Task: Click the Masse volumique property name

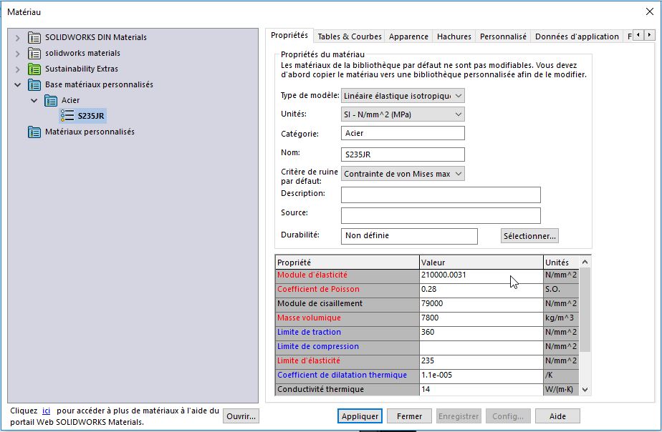Action: click(x=309, y=318)
